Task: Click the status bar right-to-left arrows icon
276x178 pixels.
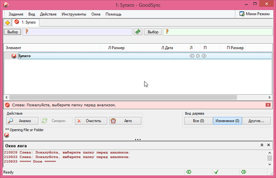Action: (x=189, y=172)
